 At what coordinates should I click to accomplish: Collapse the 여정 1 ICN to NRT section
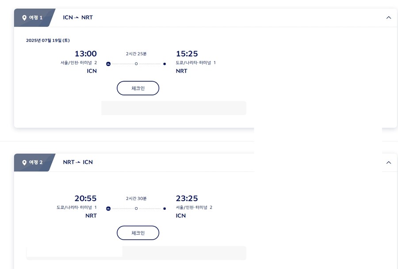pos(388,18)
